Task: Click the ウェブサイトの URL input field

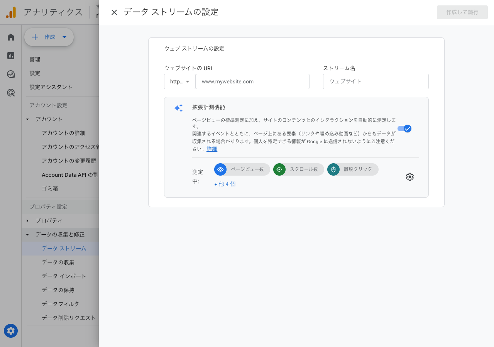Action: (x=252, y=81)
